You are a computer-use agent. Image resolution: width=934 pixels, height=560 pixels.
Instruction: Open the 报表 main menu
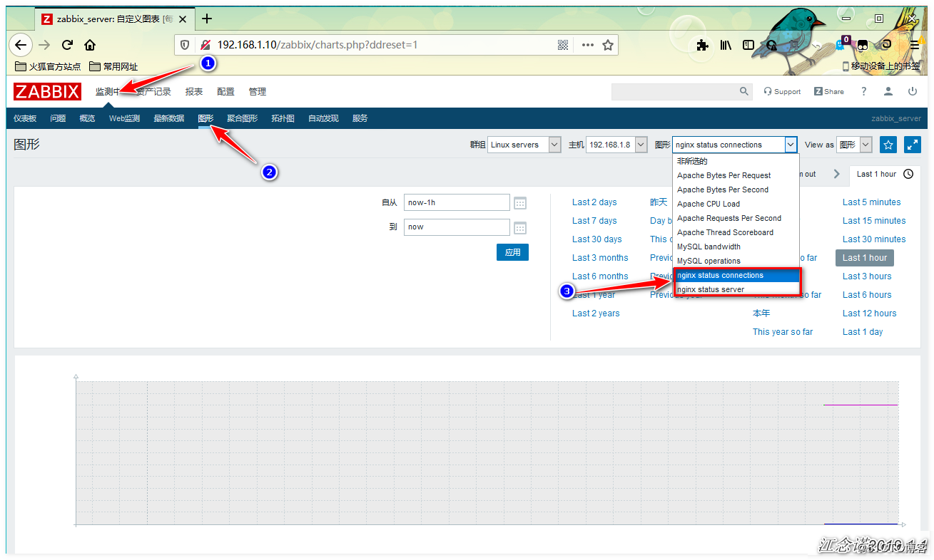(194, 91)
